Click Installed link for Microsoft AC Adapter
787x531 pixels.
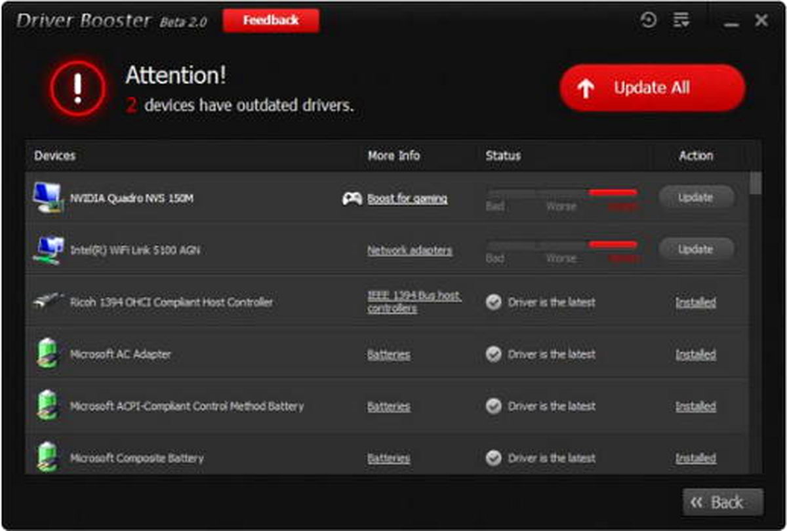click(x=696, y=354)
